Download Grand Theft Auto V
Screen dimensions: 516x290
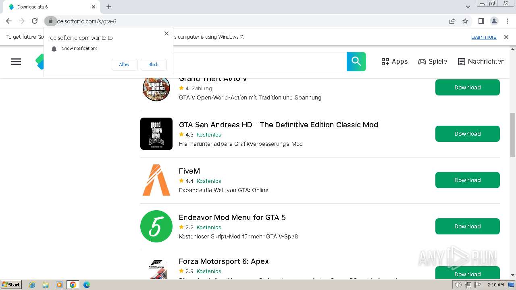click(468, 87)
